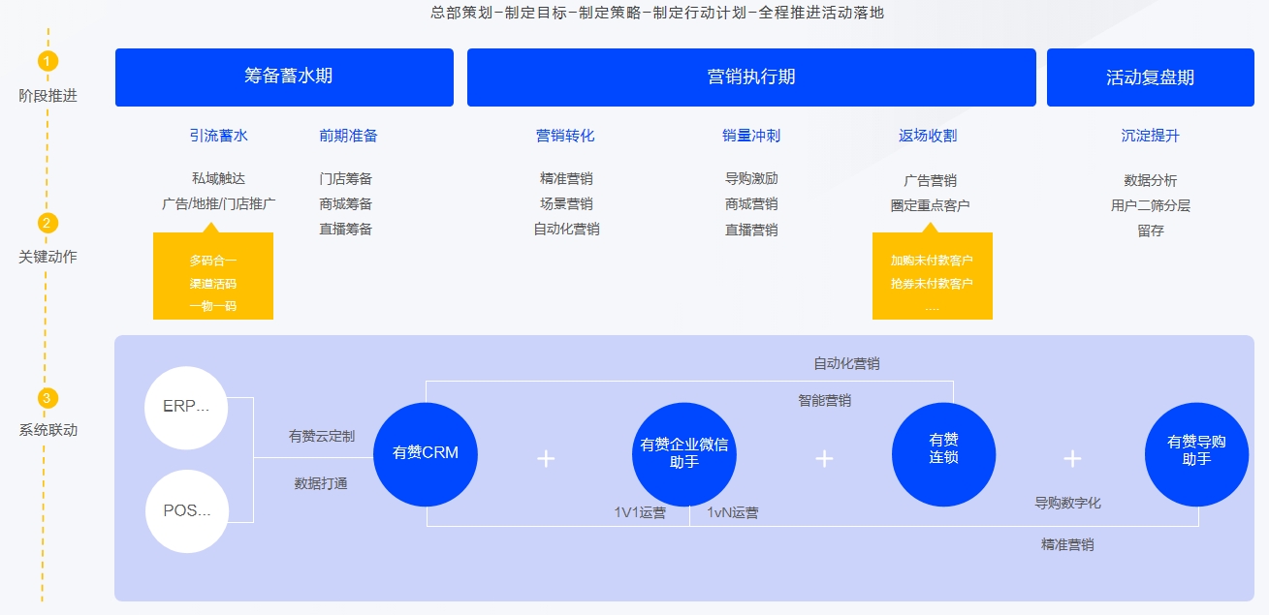Click the 关键动作 stage label
This screenshot has width=1269, height=615.
pos(48,257)
